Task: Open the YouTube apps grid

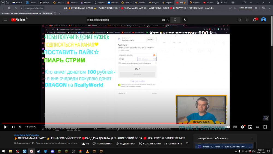Action: pyautogui.click(x=247, y=20)
